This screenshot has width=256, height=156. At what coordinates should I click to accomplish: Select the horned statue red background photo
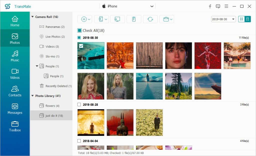[120, 122]
